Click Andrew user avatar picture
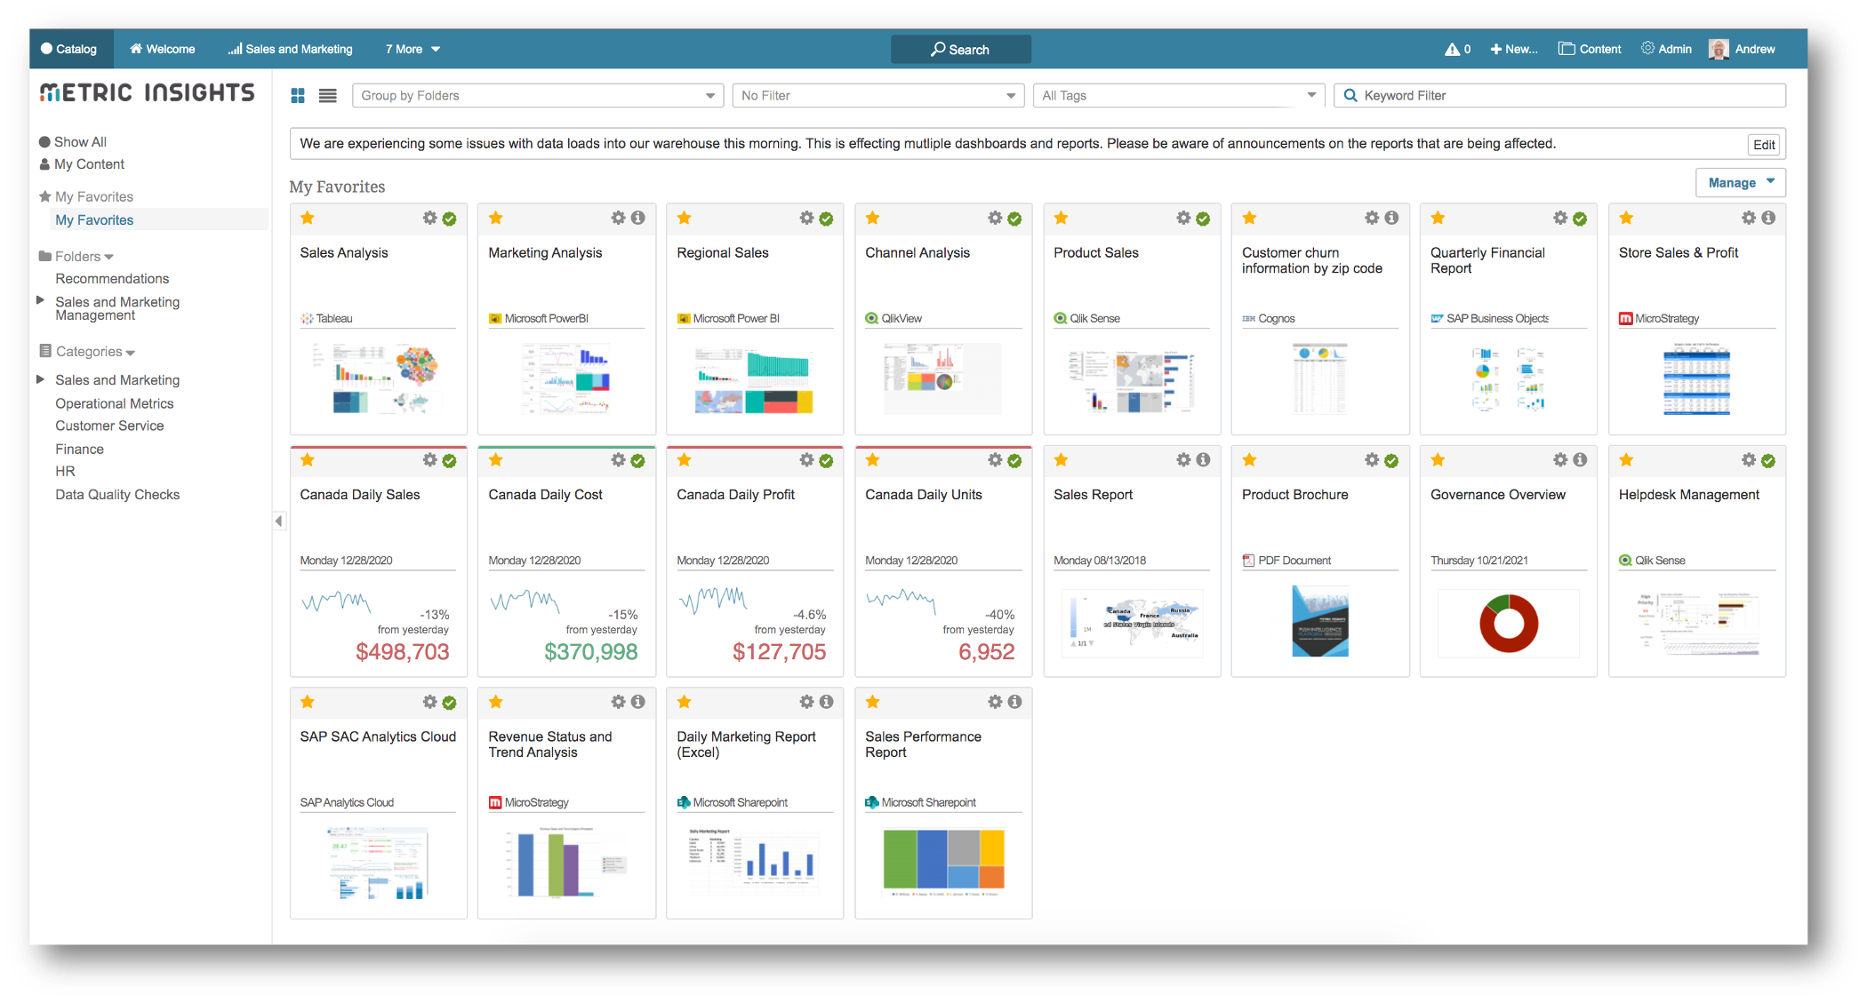 (x=1718, y=50)
